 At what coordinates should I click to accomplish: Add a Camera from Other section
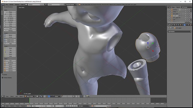point(10,71)
